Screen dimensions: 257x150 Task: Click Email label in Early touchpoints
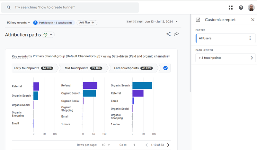pyautogui.click(x=15, y=123)
